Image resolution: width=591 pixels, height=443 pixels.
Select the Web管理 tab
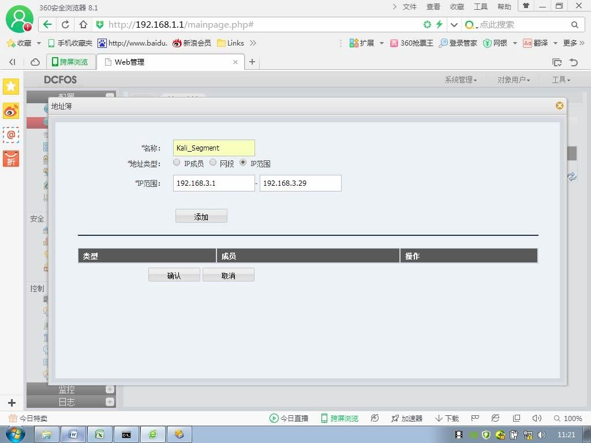click(x=170, y=62)
